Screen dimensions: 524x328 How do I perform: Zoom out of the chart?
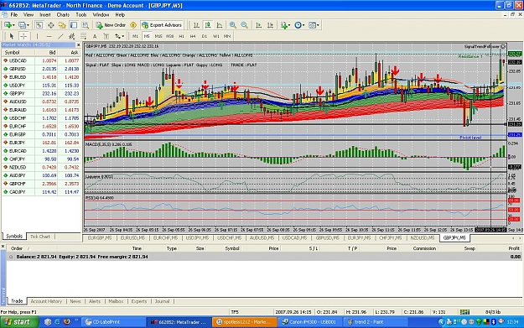(x=244, y=25)
